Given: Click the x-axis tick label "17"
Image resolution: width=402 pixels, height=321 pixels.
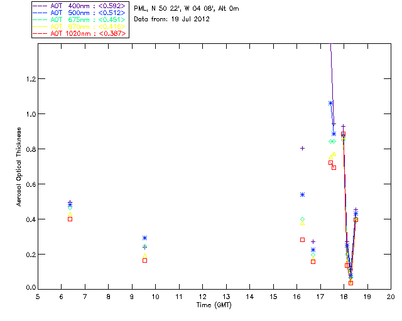Looking at the screenshot, I should tap(320, 297).
